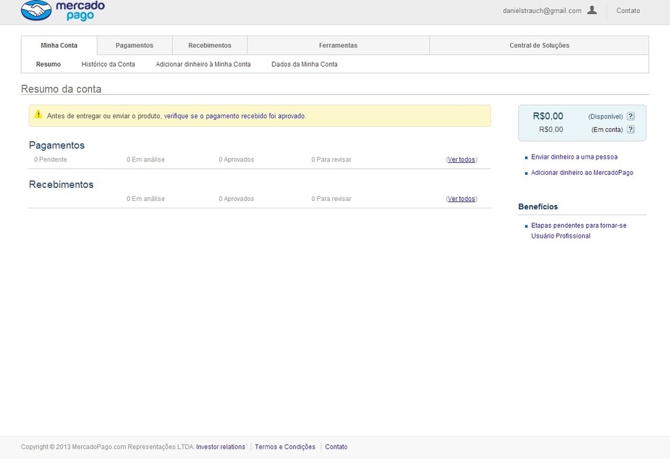Screen dimensions: 670x459
Task: Click the Disponível R$0,00 balance
Action: tap(548, 116)
